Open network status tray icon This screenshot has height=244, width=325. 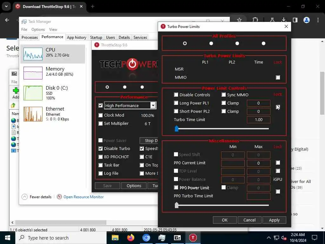pyautogui.click(x=276, y=238)
